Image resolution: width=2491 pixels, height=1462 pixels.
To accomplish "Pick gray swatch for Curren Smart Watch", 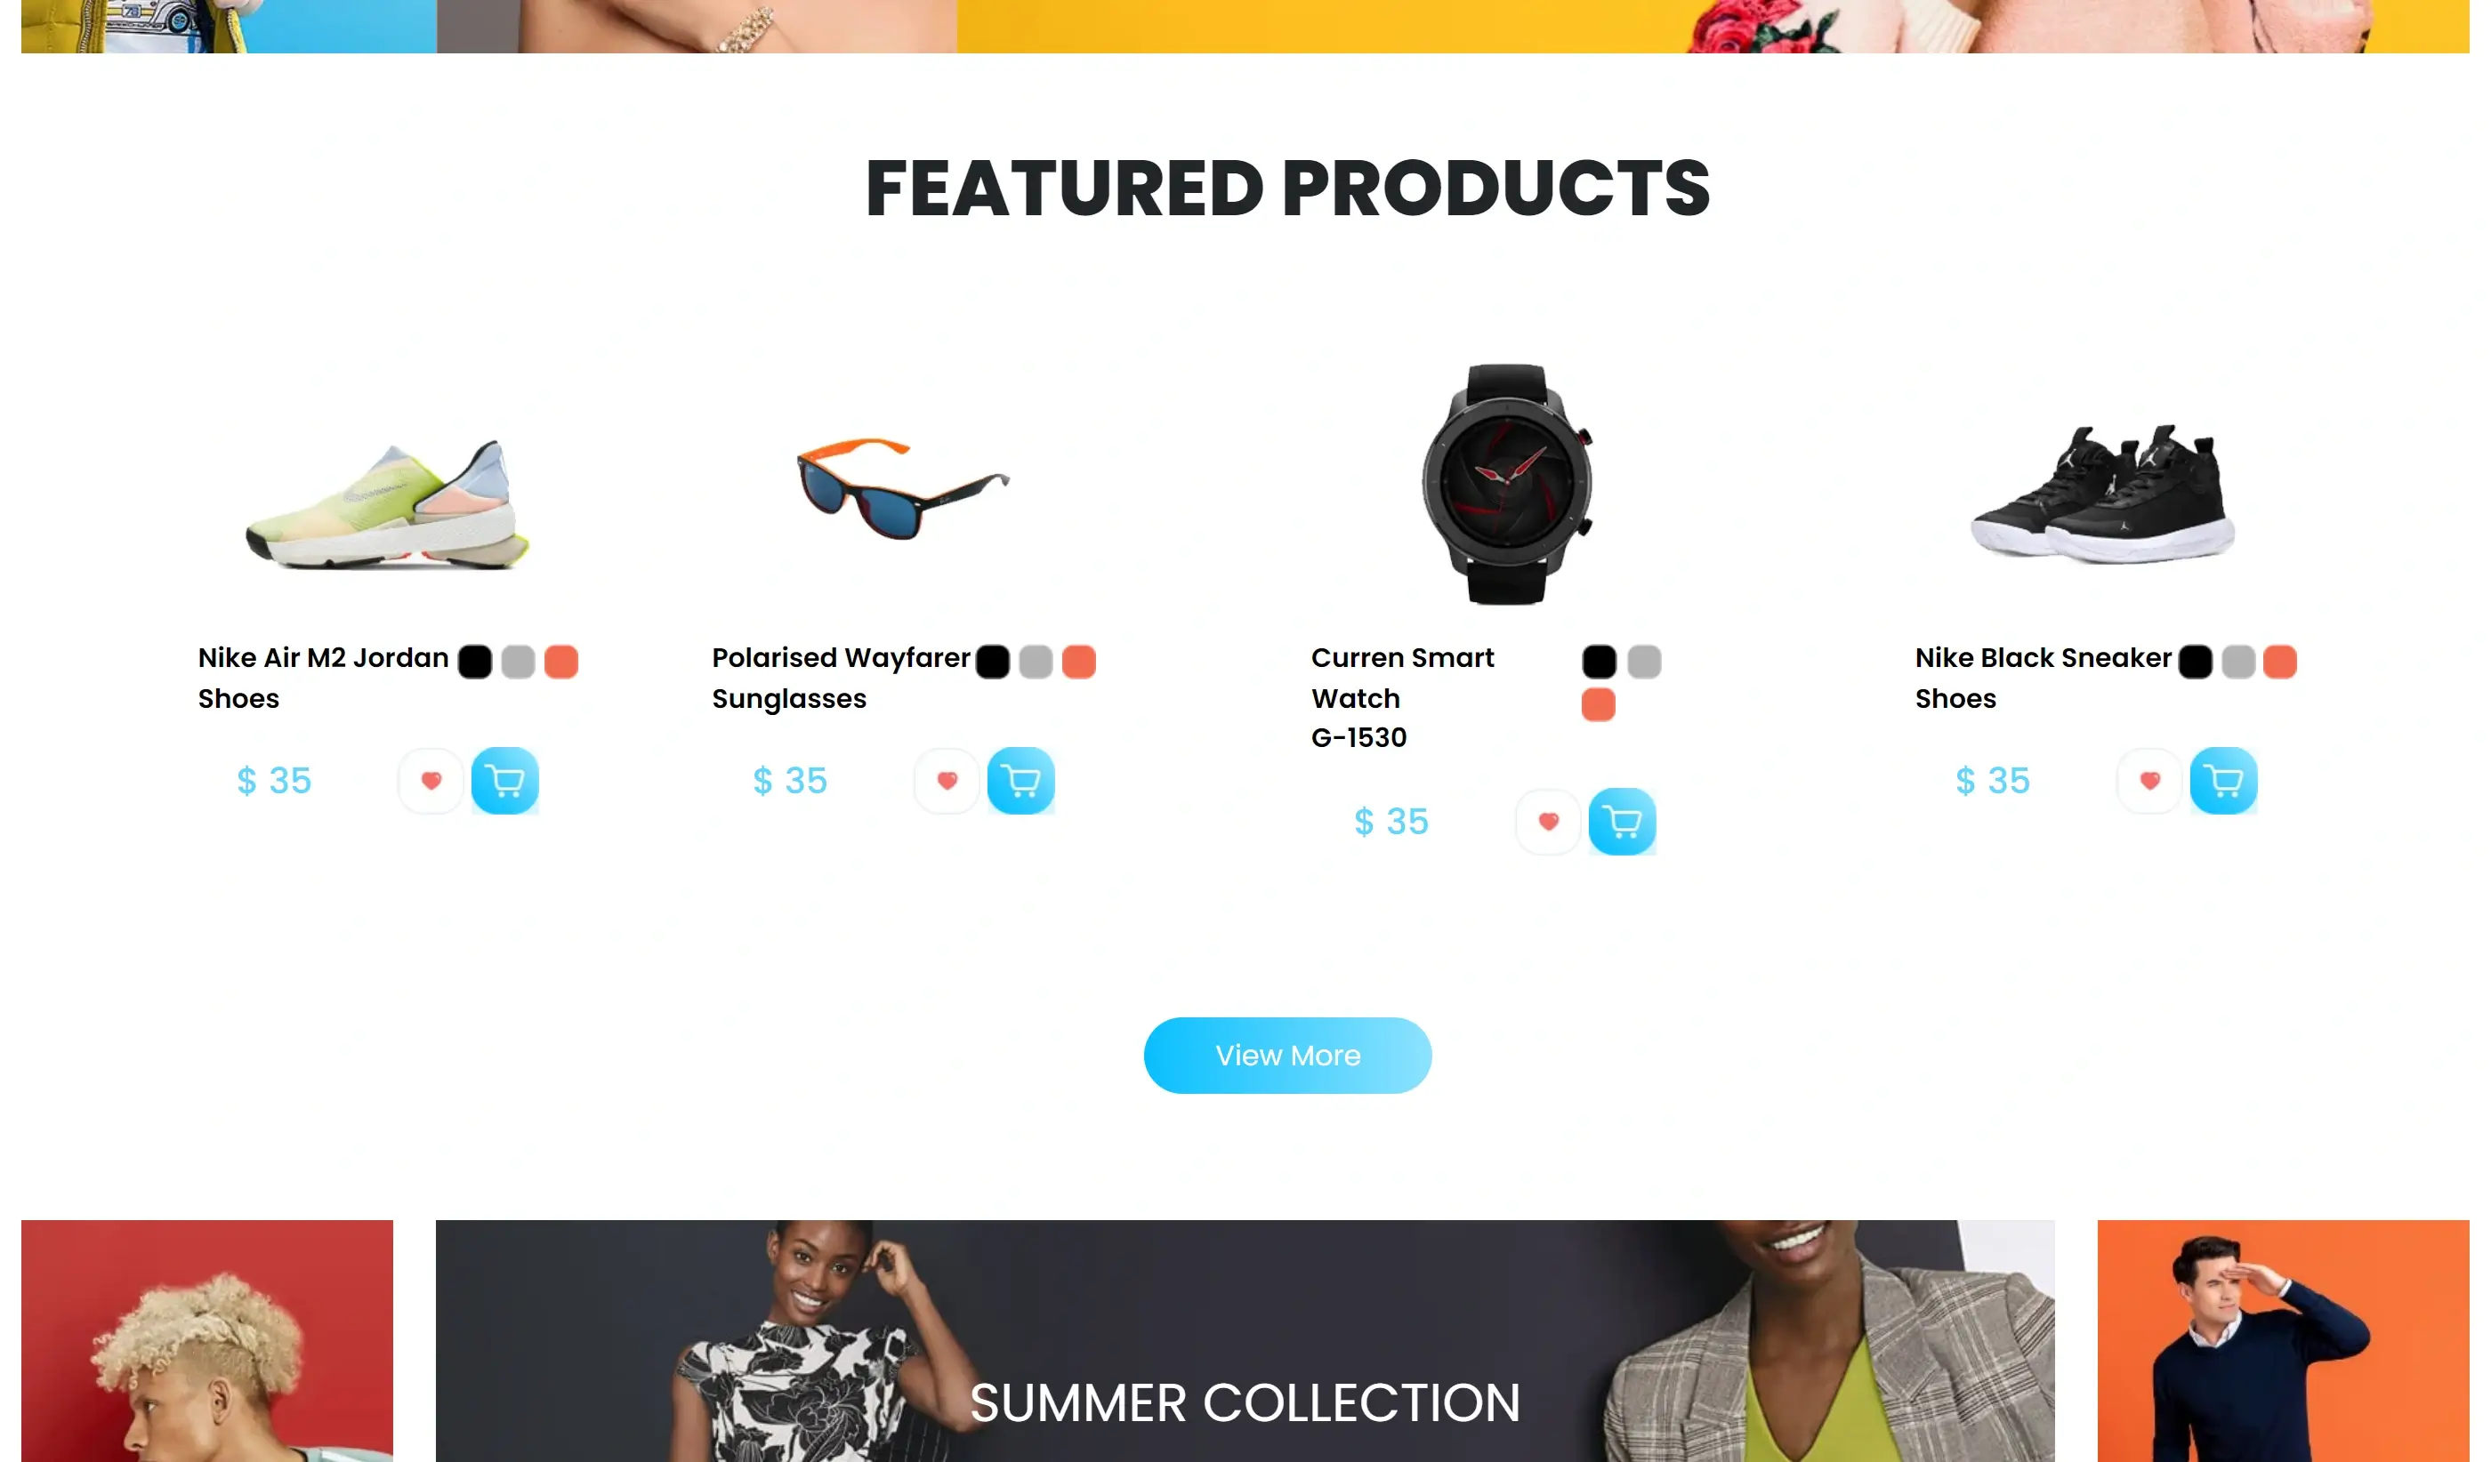I will (1645, 661).
